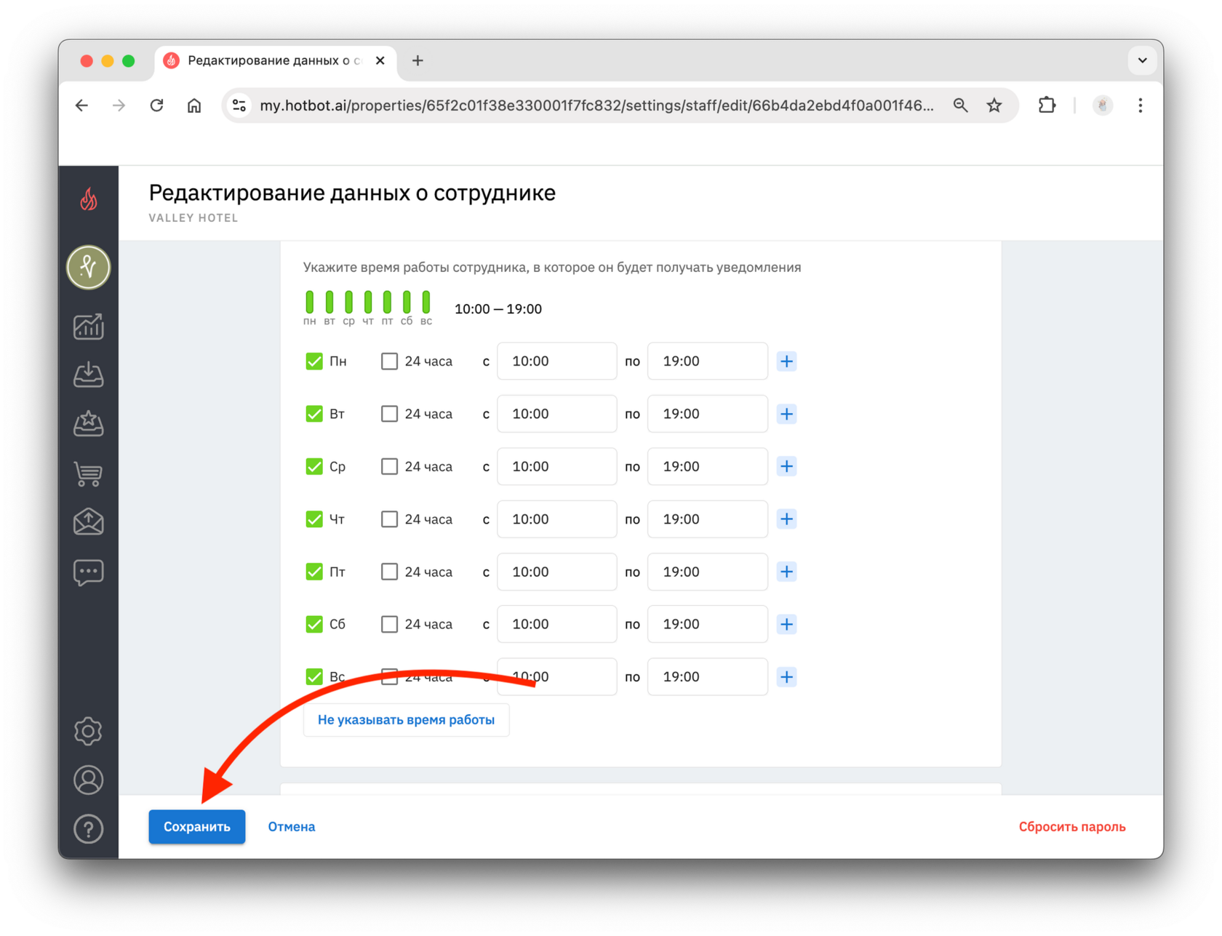Uncheck the Пн workday checkbox

tap(314, 361)
